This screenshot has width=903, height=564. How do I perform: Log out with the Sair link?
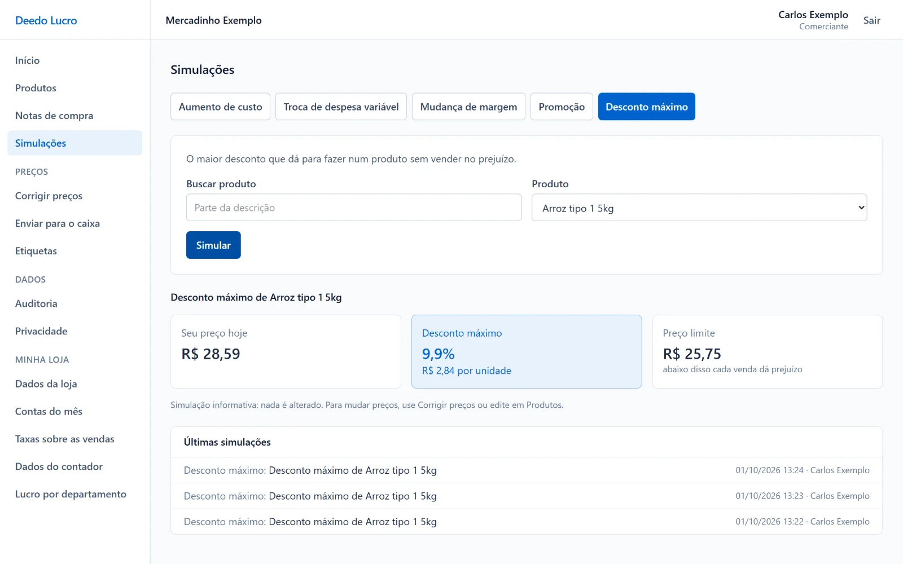click(x=871, y=20)
